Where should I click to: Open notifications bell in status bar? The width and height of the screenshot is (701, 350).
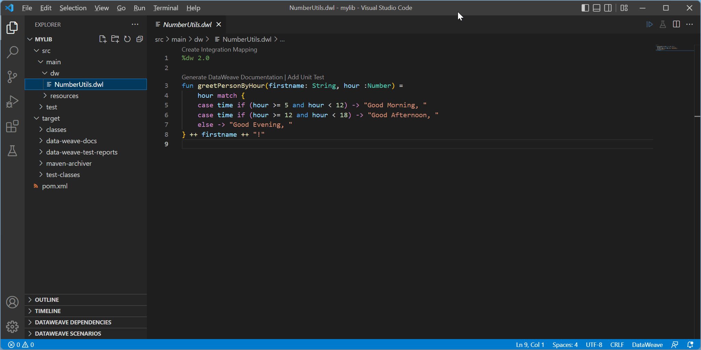tap(690, 345)
